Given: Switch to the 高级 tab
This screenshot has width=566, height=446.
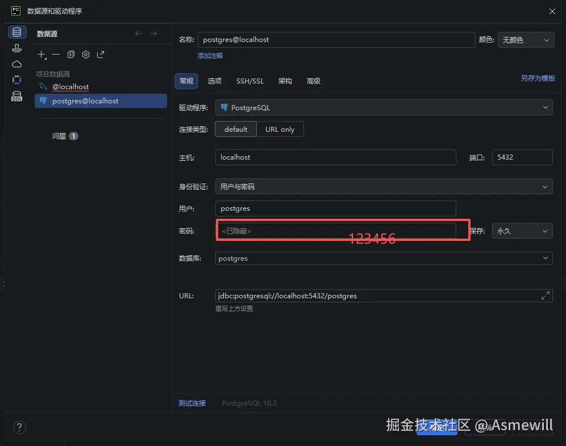Looking at the screenshot, I should click(x=313, y=81).
